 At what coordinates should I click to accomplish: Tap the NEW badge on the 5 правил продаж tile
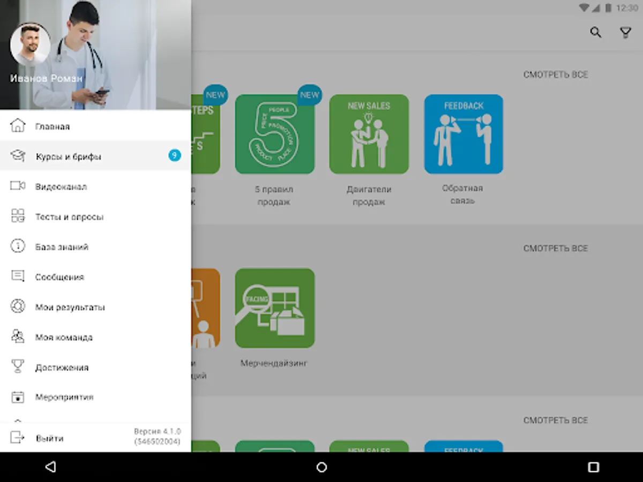[309, 95]
